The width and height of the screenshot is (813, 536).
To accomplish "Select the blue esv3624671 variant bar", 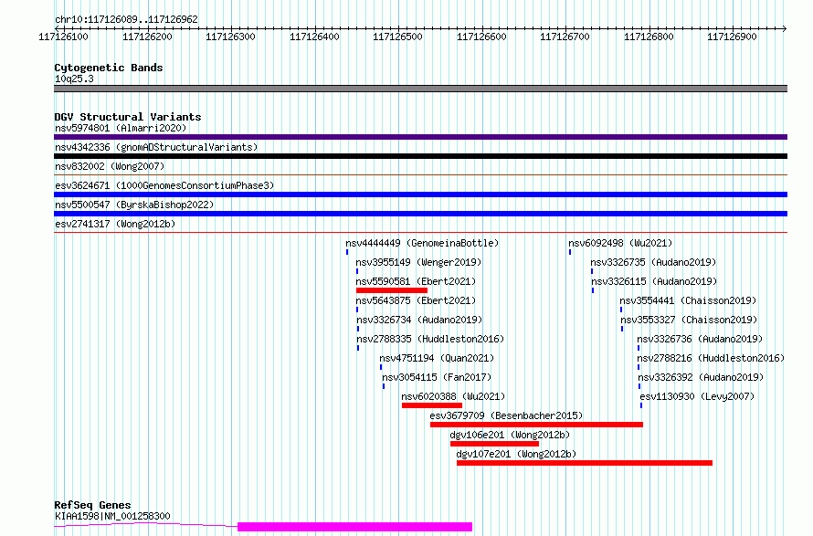I will (x=420, y=194).
